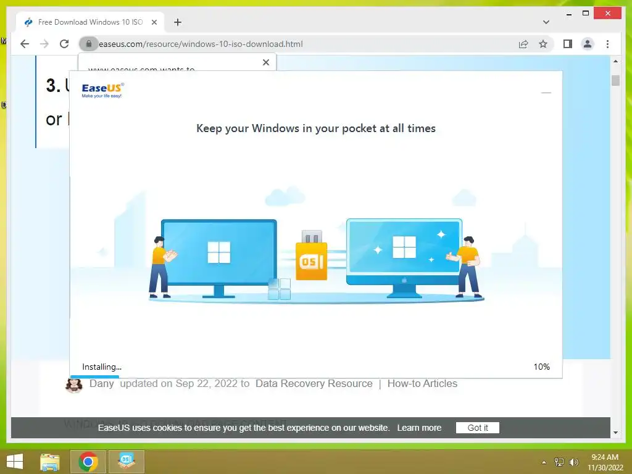Minimize the Chrome window
The width and height of the screenshot is (632, 474).
coord(568,14)
